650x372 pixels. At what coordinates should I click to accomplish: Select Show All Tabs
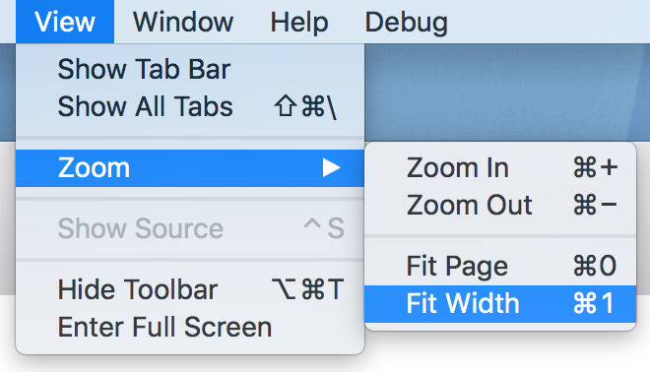pyautogui.click(x=190, y=106)
